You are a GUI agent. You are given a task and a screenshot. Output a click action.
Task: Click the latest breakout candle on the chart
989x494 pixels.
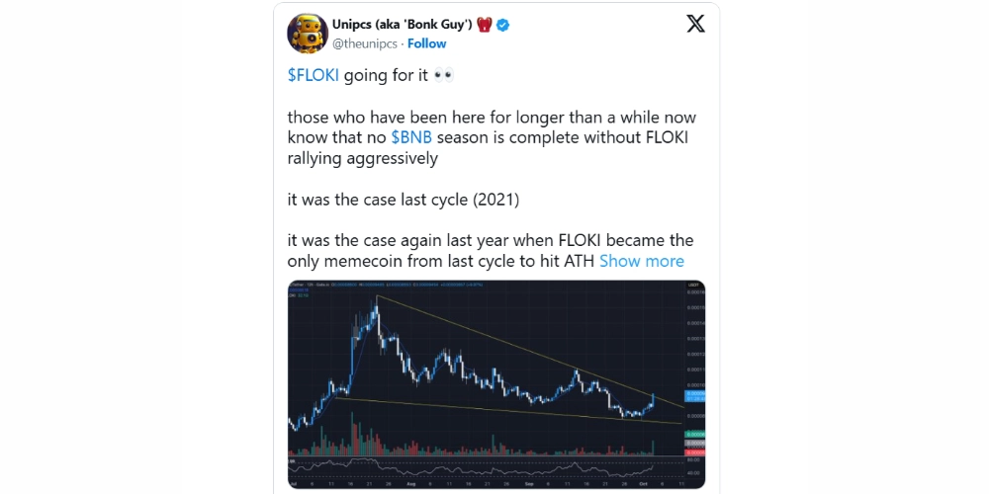click(654, 398)
